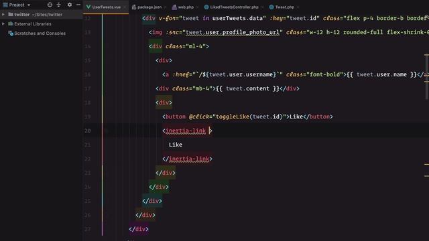Switch to the Tweet.php tab
Image resolution: width=429 pixels, height=241 pixels.
click(284, 7)
